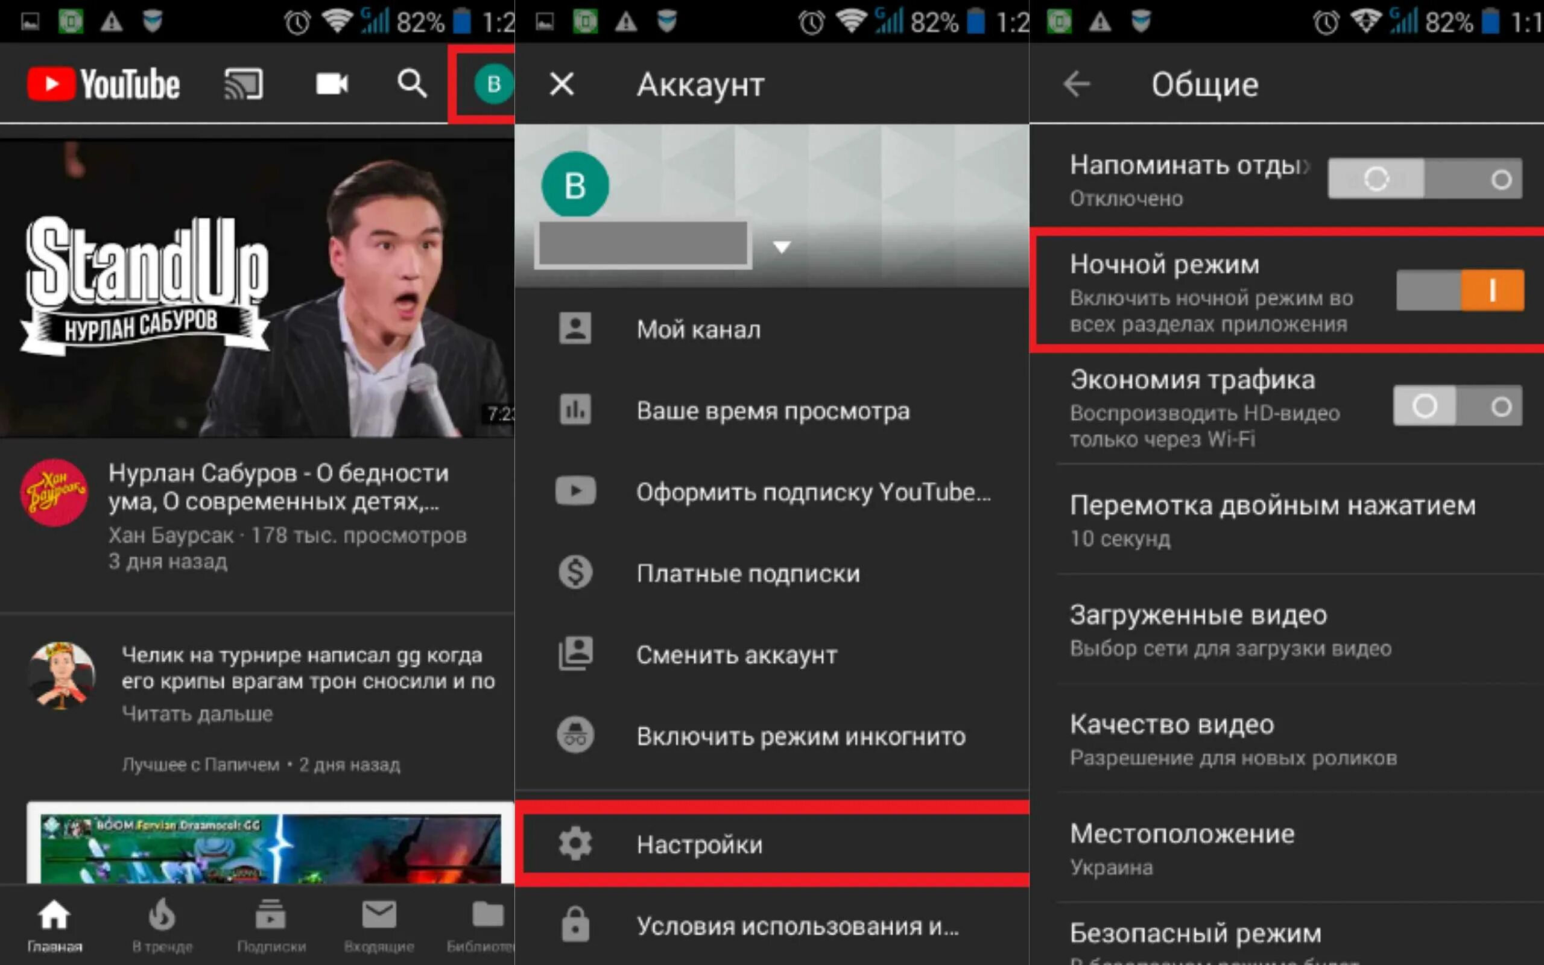1544x965 pixels.
Task: Close the Аккаунт panel with X
Action: coord(562,84)
